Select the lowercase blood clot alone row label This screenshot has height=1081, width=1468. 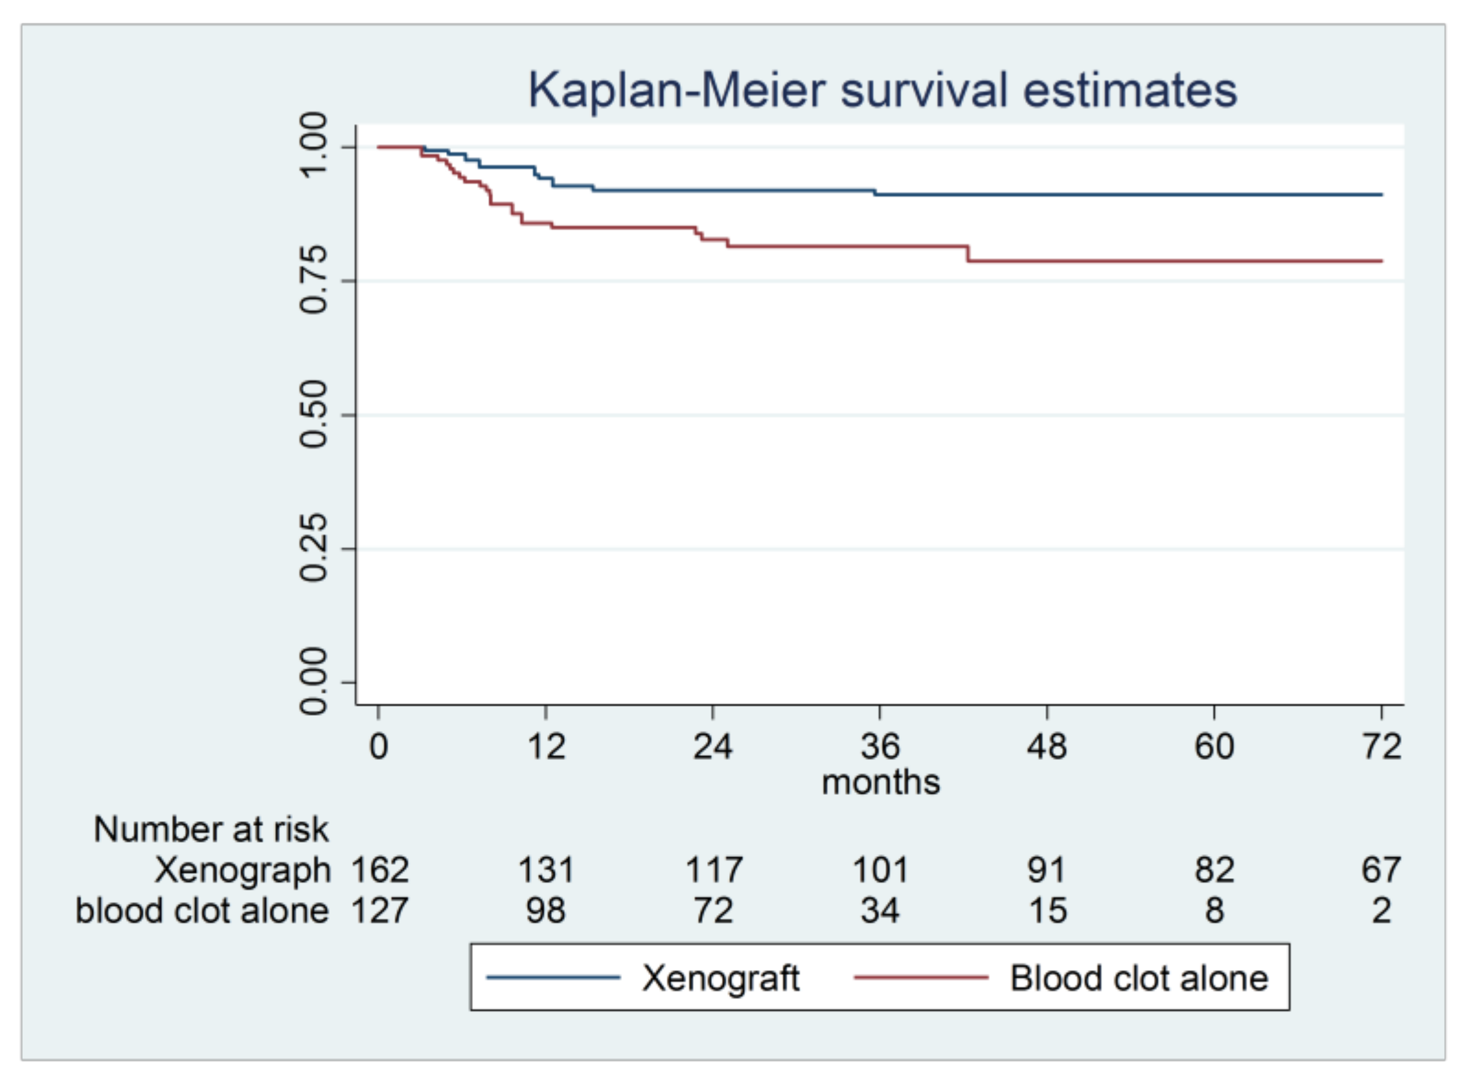point(202,910)
